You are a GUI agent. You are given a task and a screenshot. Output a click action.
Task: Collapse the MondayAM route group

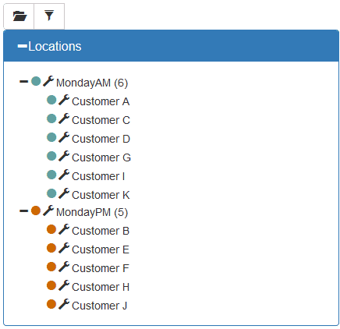pos(23,81)
